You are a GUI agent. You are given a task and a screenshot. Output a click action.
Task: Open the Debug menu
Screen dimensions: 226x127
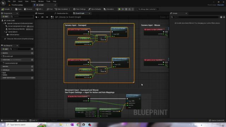coord(33,1)
